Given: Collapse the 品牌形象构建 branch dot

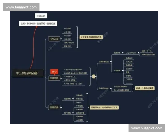Looking at the screenshot, I should [x=111, y=61].
